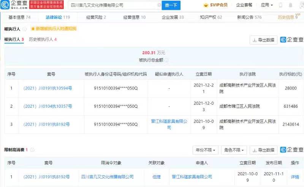This screenshot has height=187, width=304.
Task: Open case (2021)川0191执10594号
Action: tap(47, 88)
